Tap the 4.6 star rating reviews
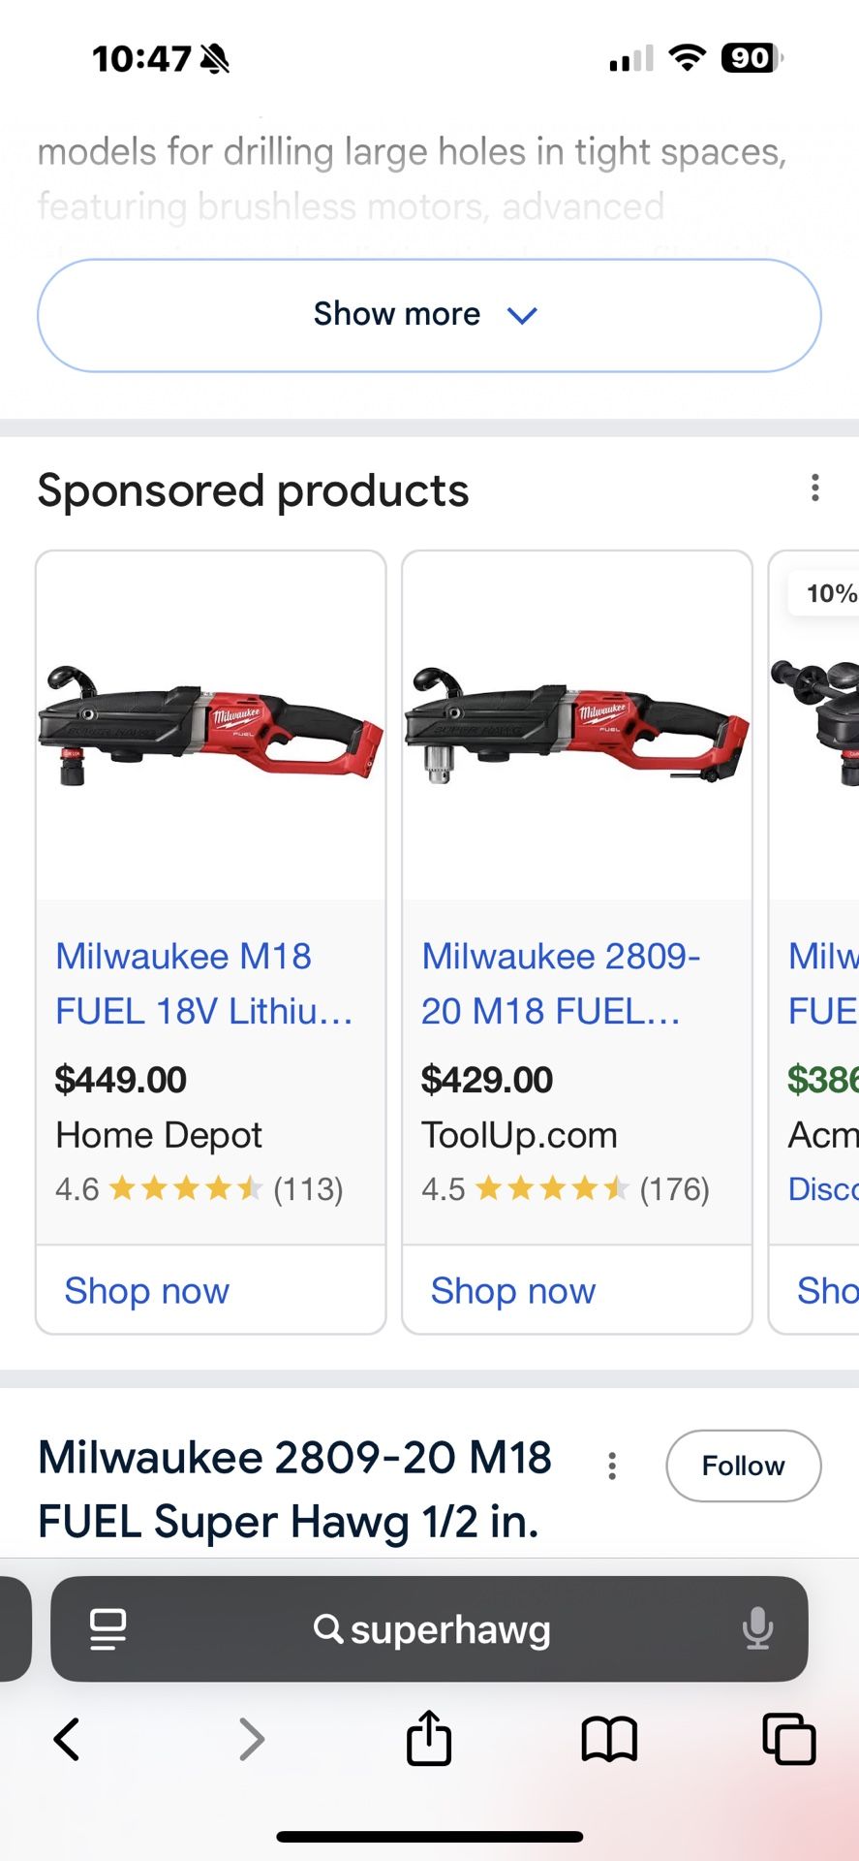 (x=199, y=1189)
